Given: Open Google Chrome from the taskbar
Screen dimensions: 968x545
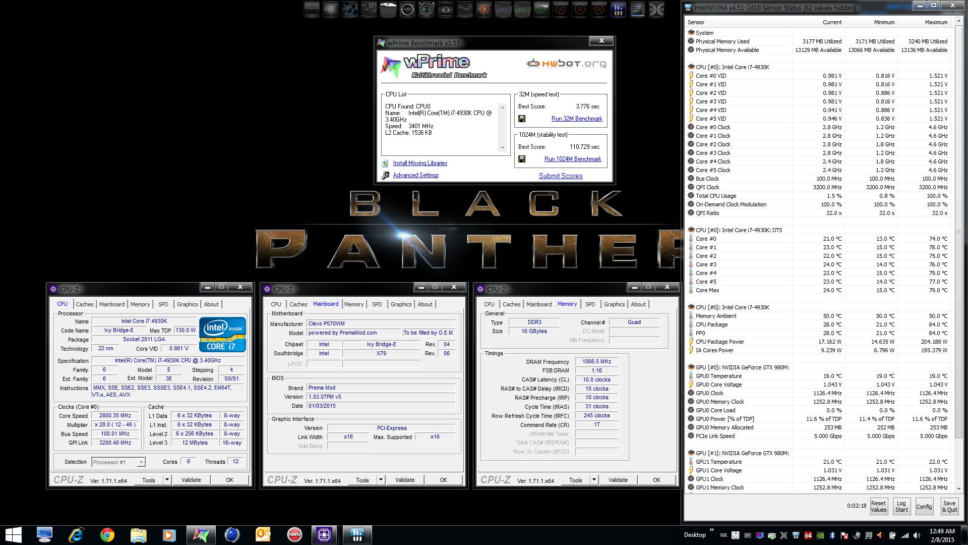Looking at the screenshot, I should click(x=107, y=535).
